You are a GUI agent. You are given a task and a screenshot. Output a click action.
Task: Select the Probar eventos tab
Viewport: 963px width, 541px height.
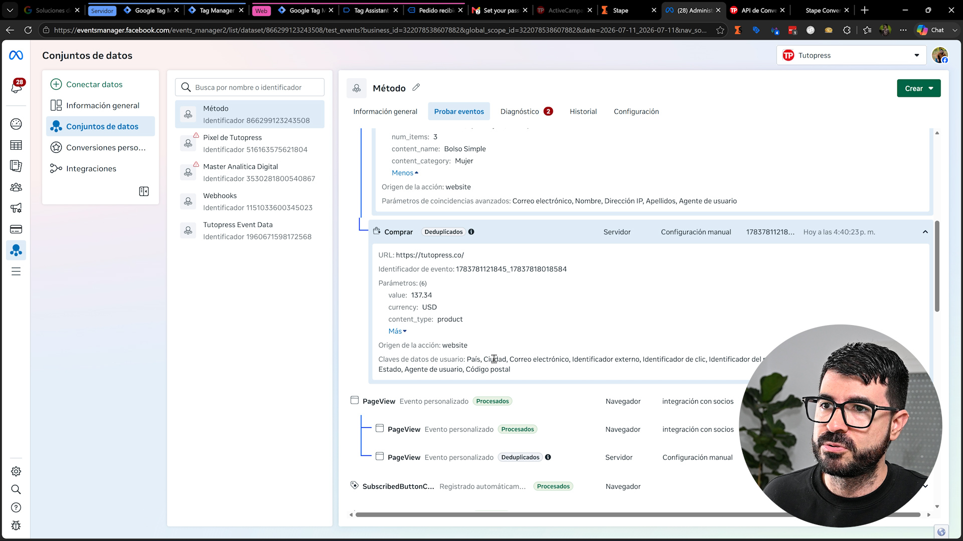pyautogui.click(x=459, y=111)
